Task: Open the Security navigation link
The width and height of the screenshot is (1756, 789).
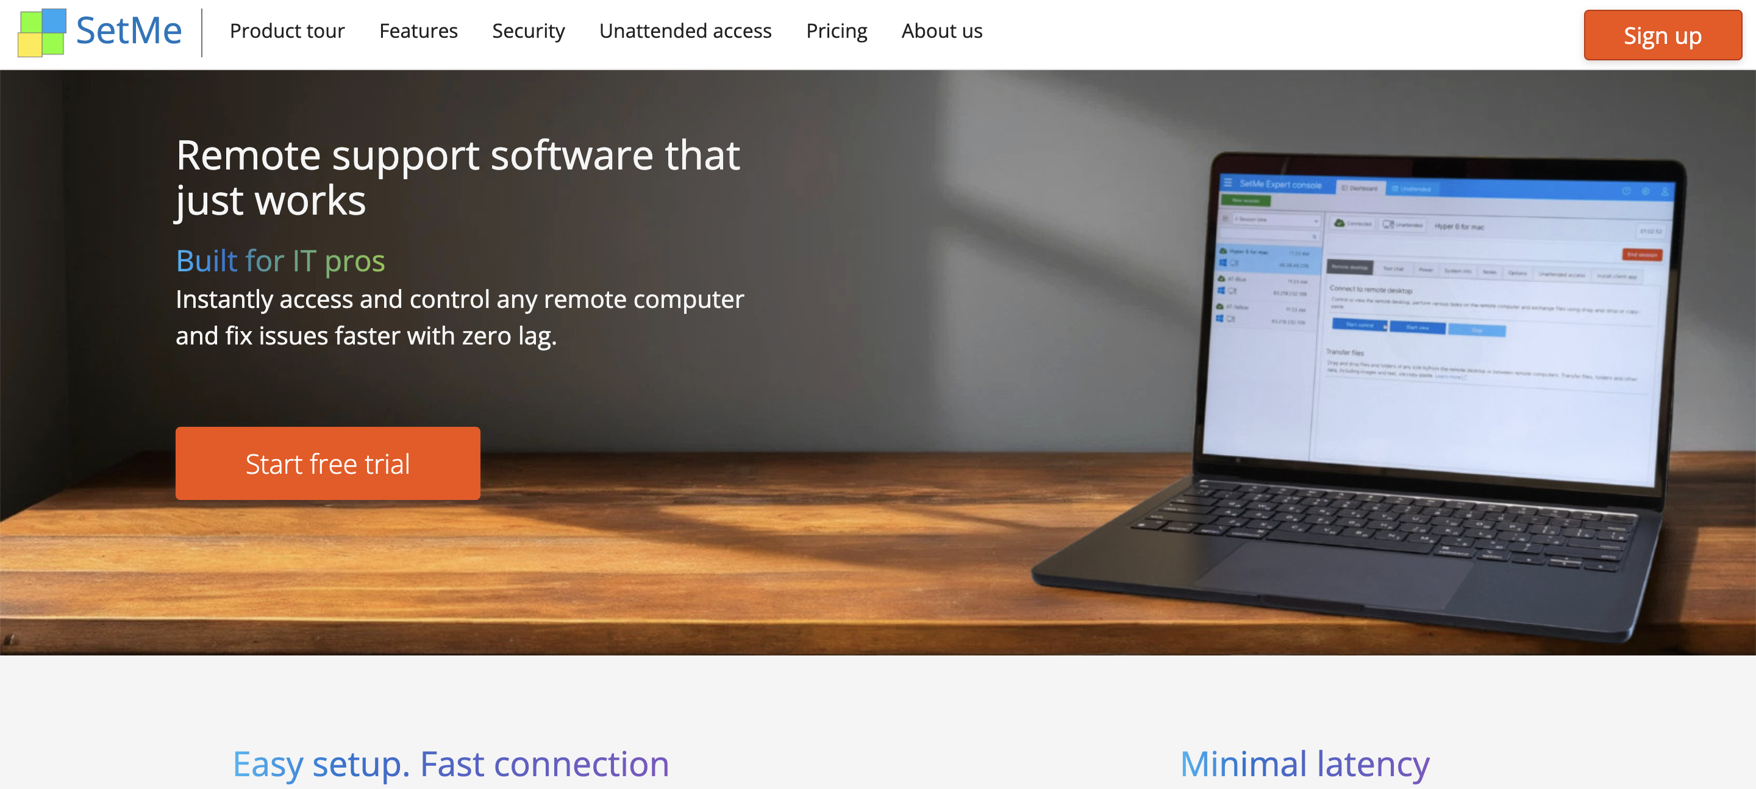Action: point(528,30)
